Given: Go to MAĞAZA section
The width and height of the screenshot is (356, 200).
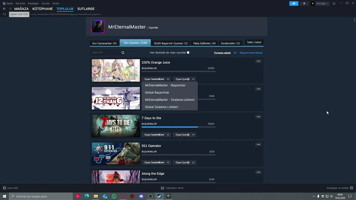Looking at the screenshot, I should click(x=21, y=9).
